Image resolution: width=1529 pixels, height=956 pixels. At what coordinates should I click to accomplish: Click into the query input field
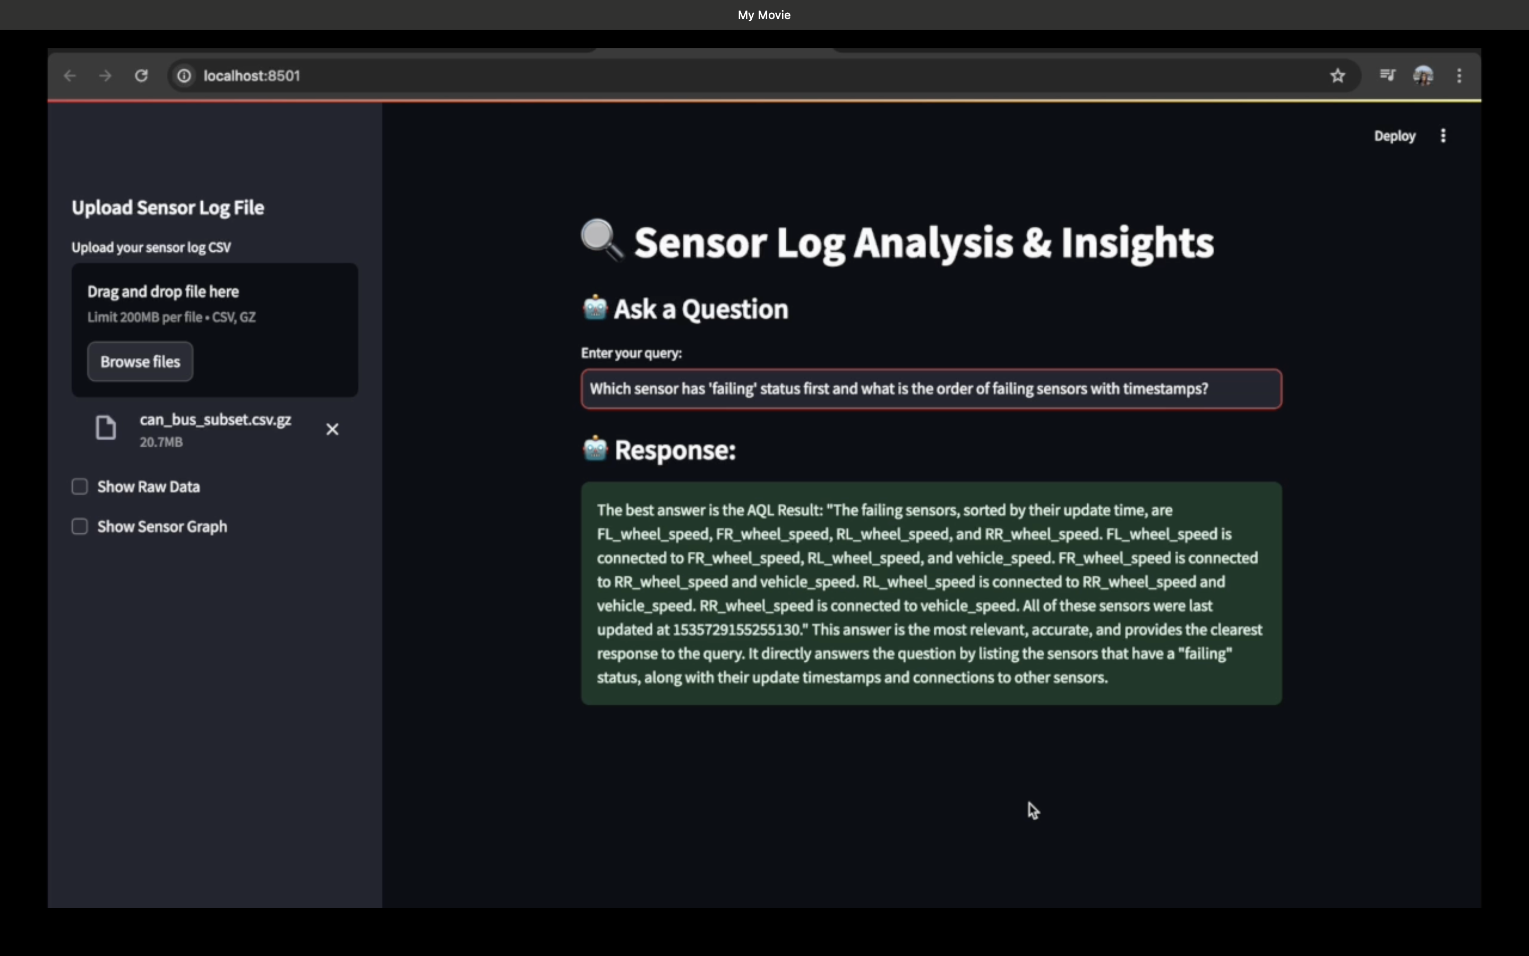[931, 389]
